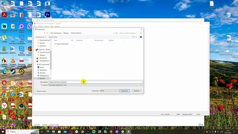The height and width of the screenshot is (134, 238).
Task: Select шаблоны folder in navigation tree
Action: pyautogui.click(x=42, y=46)
